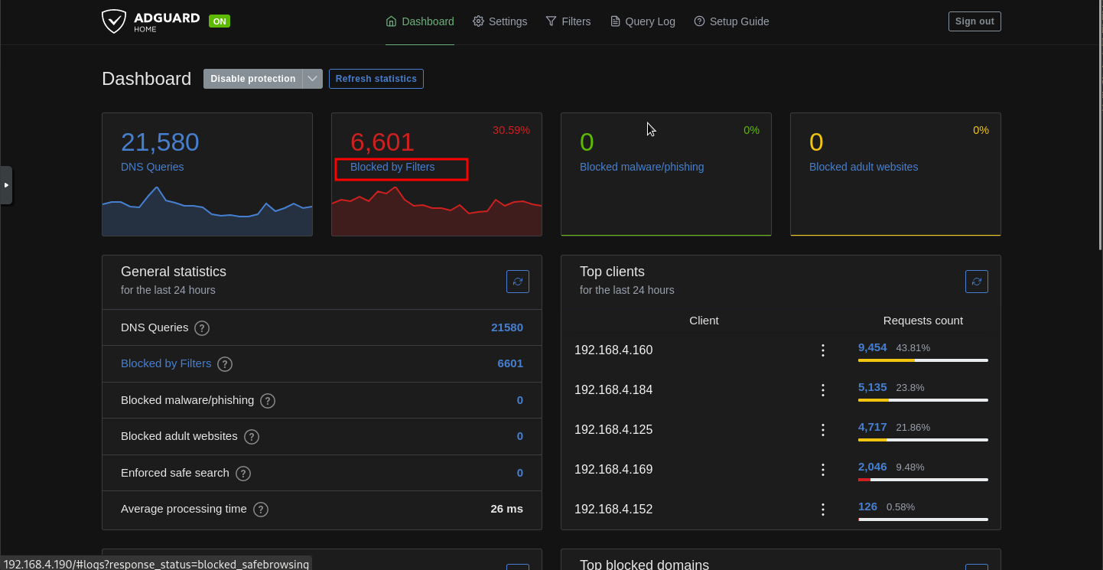The image size is (1103, 570).
Task: Click the ON protection status badge
Action: coord(220,21)
